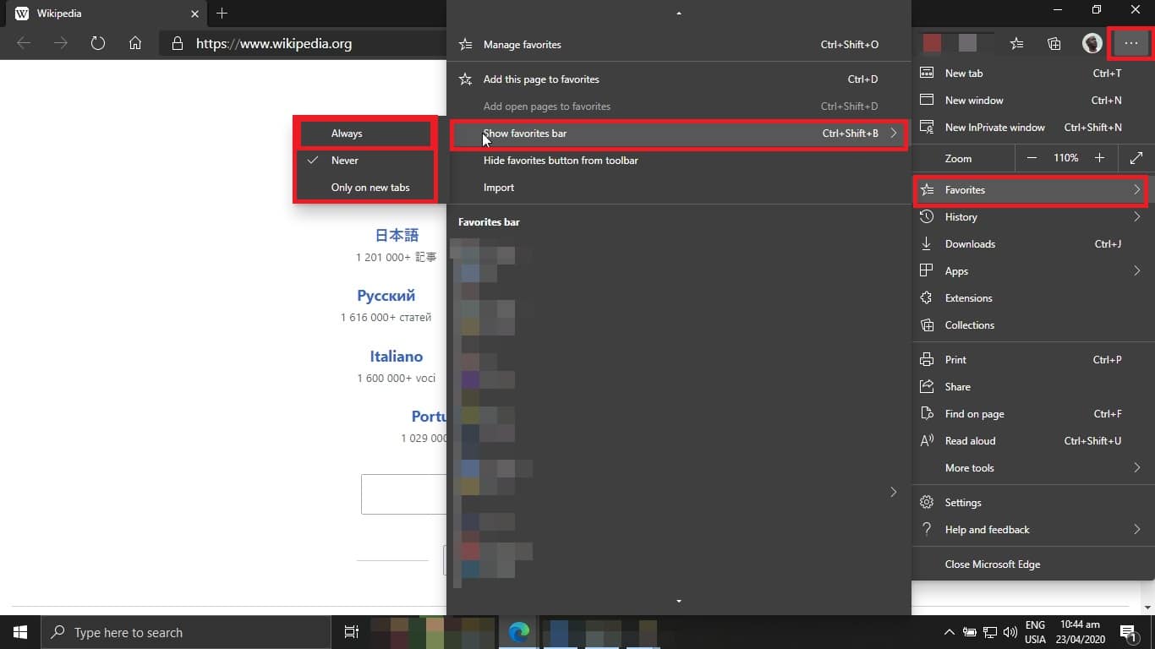1155x649 pixels.
Task: Open the Italiano Wikipedia link
Action: click(396, 357)
